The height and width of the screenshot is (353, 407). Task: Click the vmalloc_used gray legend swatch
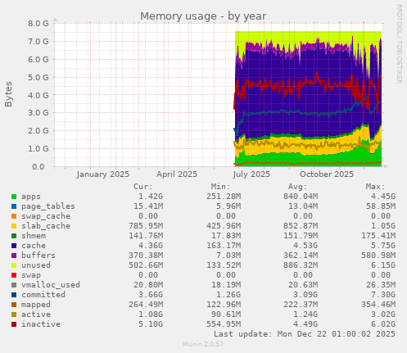tap(14, 285)
